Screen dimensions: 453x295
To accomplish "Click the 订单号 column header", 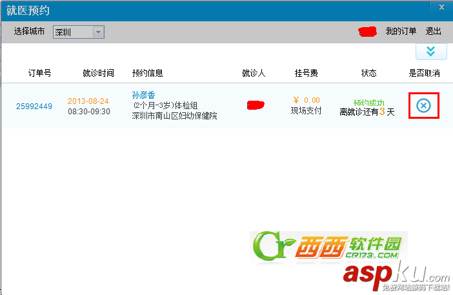I will tap(39, 73).
